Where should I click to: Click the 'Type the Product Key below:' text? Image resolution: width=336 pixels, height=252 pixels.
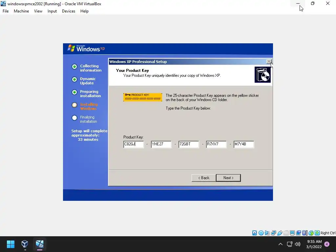[188, 108]
